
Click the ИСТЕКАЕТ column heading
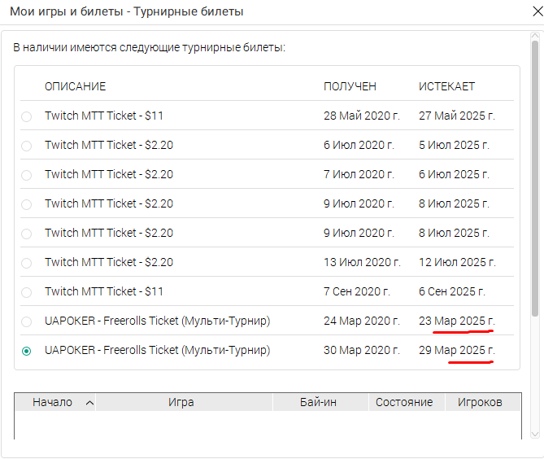tap(447, 86)
